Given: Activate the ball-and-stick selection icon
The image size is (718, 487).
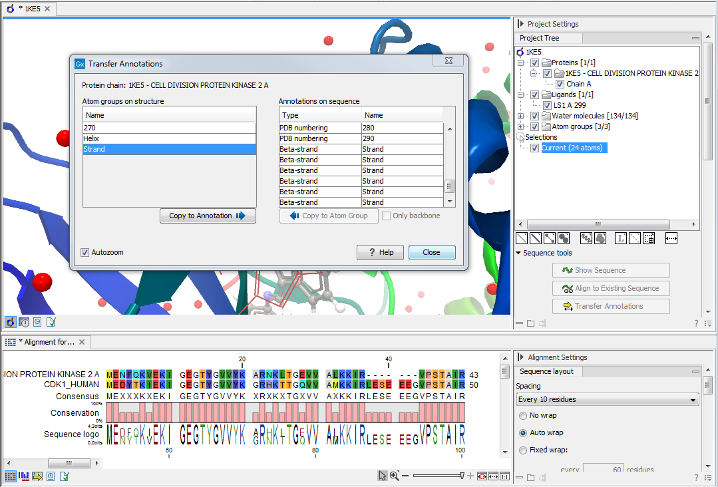Looking at the screenshot, I should (550, 238).
